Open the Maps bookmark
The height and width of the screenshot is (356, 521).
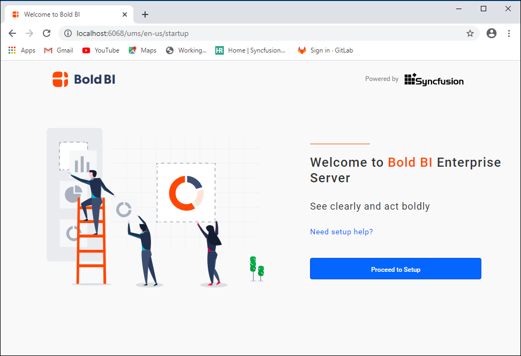click(142, 50)
